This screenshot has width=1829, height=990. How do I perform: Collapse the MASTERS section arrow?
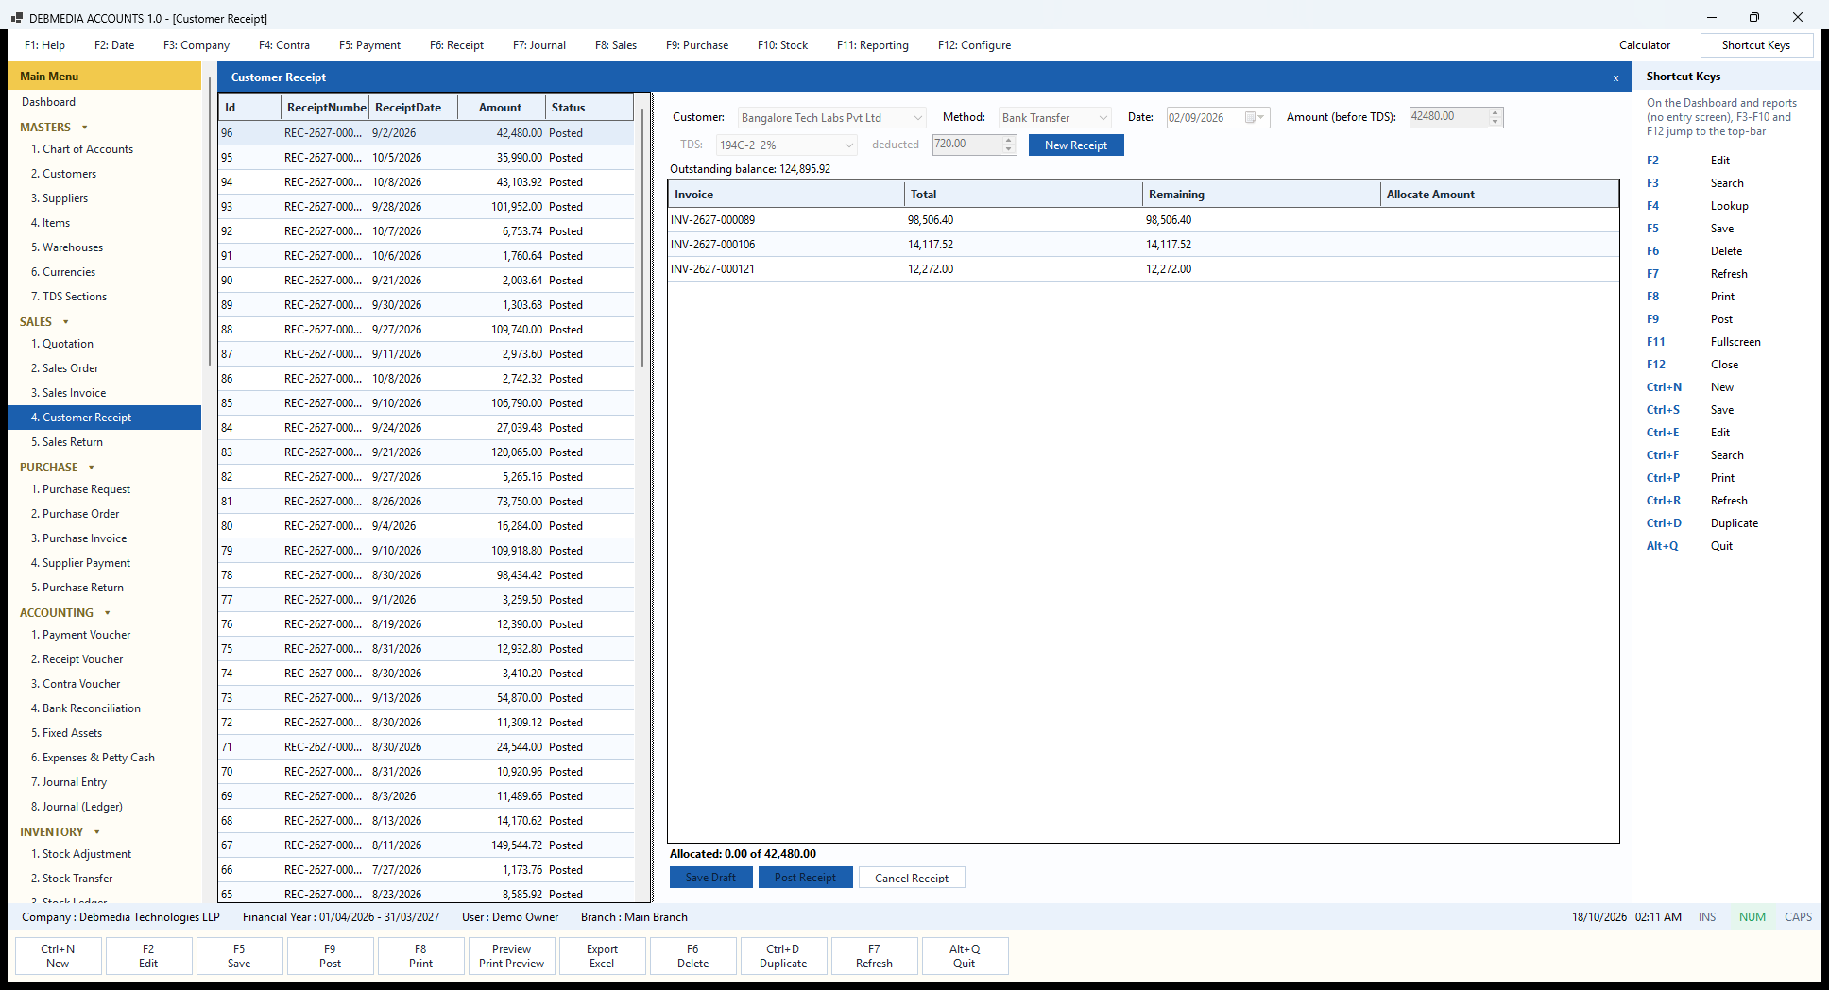85,128
